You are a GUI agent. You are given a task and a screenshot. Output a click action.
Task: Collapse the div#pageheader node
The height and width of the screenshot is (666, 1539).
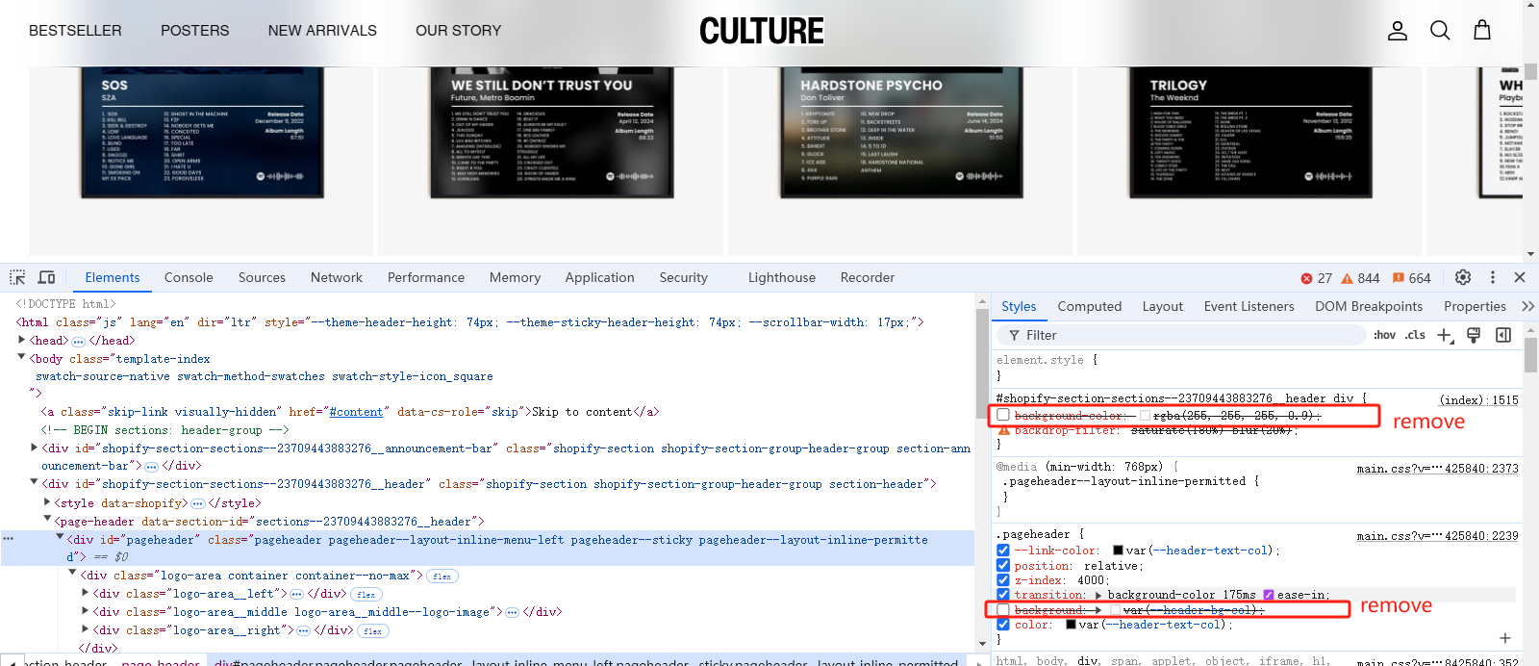click(x=60, y=538)
